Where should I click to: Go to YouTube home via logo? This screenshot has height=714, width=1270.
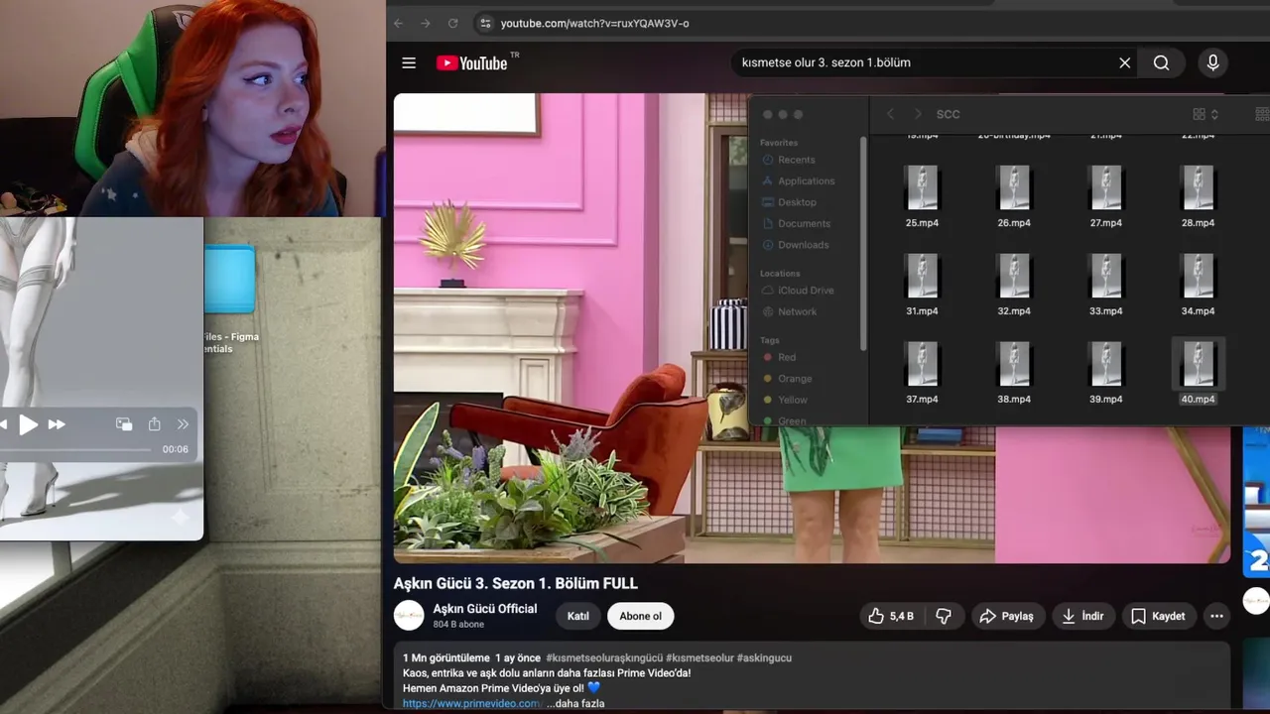[473, 62]
